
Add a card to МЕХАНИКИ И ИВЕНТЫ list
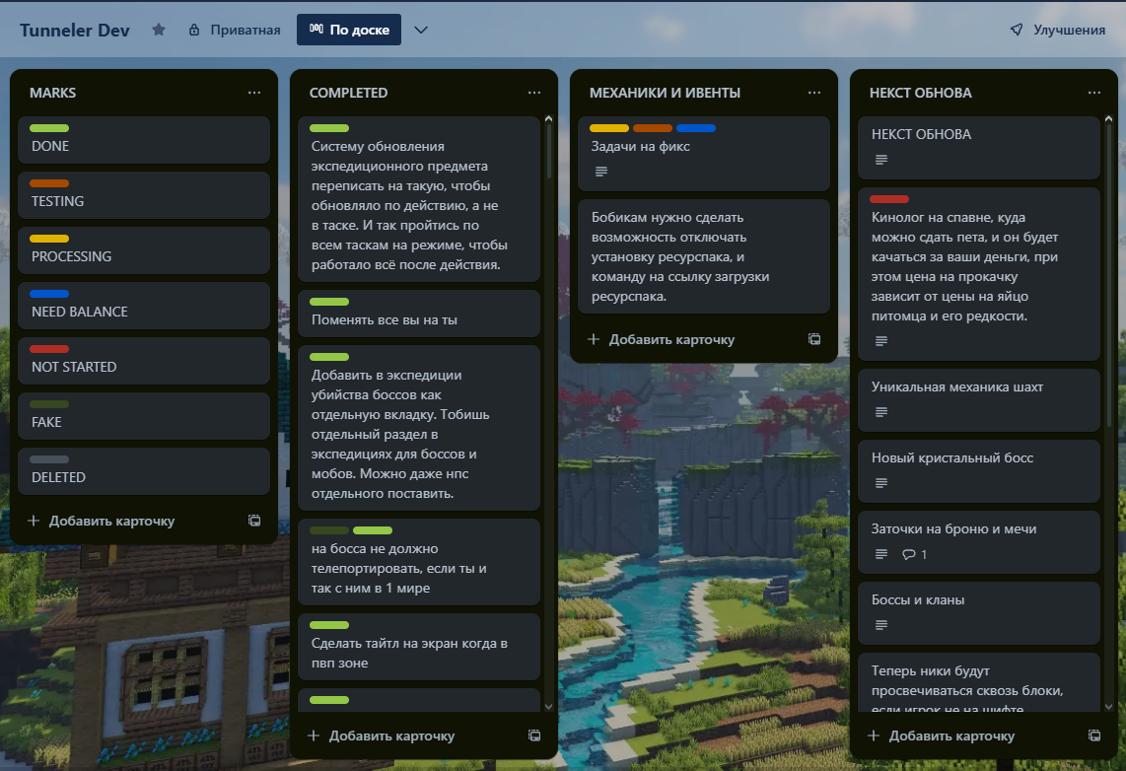(x=662, y=339)
